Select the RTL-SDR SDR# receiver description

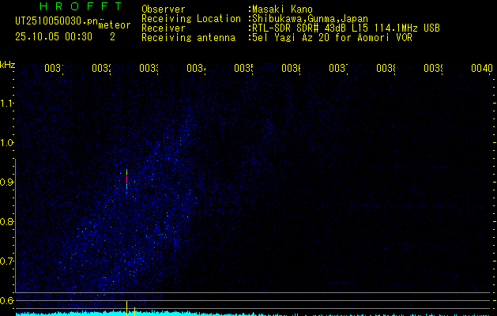(x=346, y=28)
